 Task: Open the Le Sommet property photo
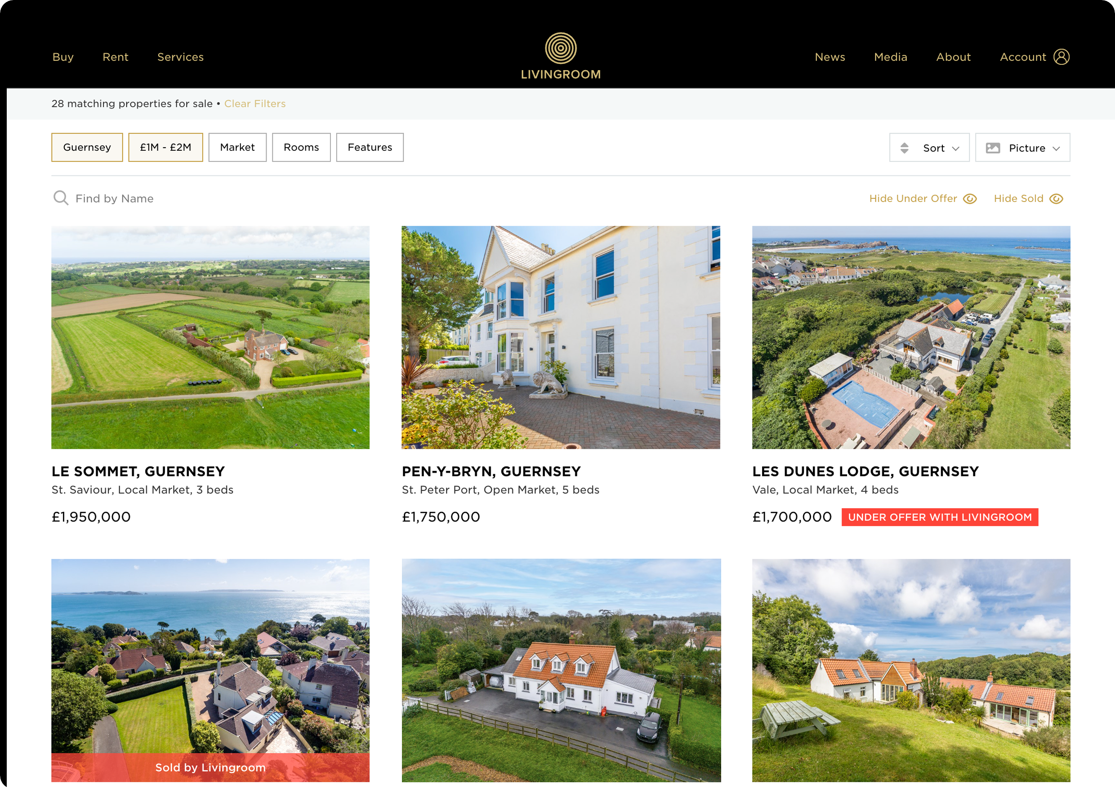210,337
